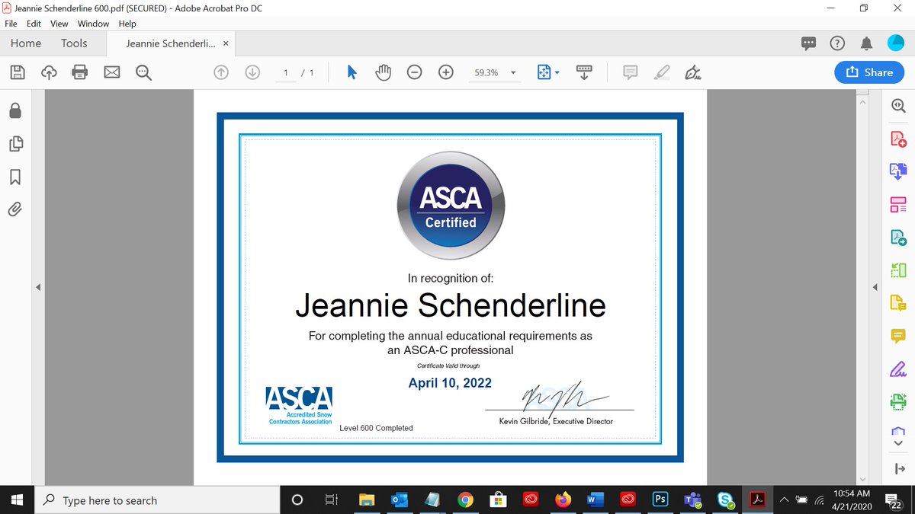Open the Organize Pages tool
This screenshot has width=915, height=514.
(x=898, y=270)
